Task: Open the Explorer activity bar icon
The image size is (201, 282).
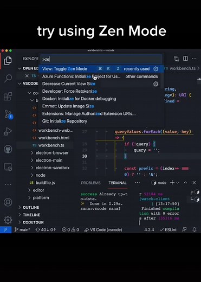Action: [x=8, y=60]
